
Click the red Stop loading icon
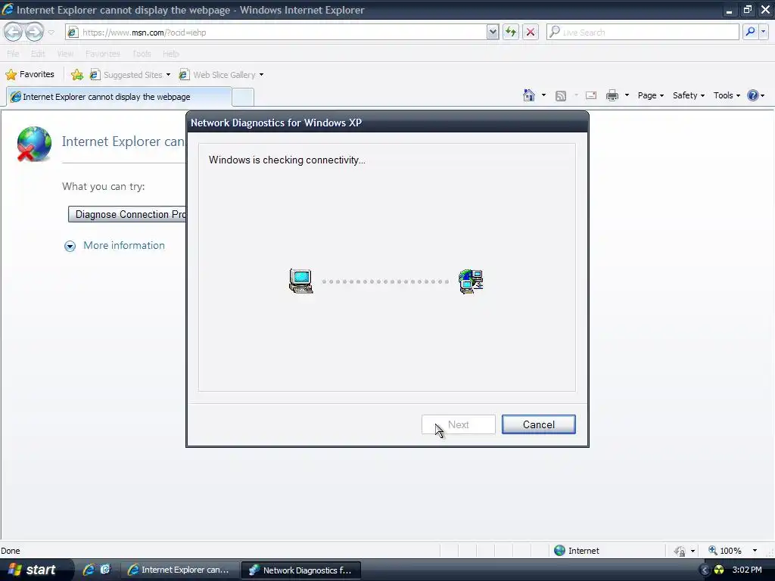pos(531,32)
